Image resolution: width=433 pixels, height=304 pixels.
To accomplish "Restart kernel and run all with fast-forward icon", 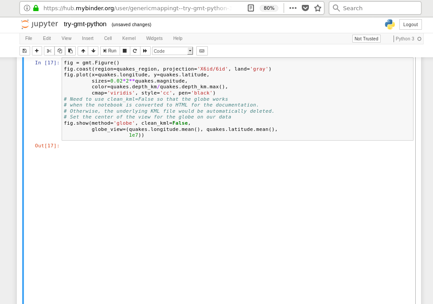I will (x=145, y=51).
